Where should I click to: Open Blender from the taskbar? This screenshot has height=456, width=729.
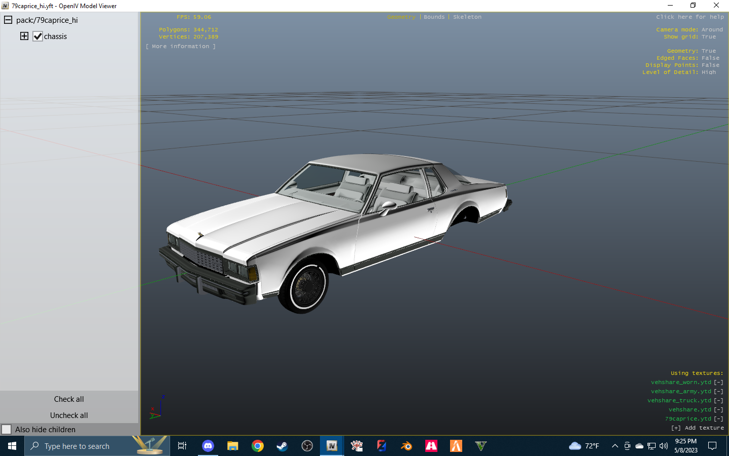click(406, 446)
